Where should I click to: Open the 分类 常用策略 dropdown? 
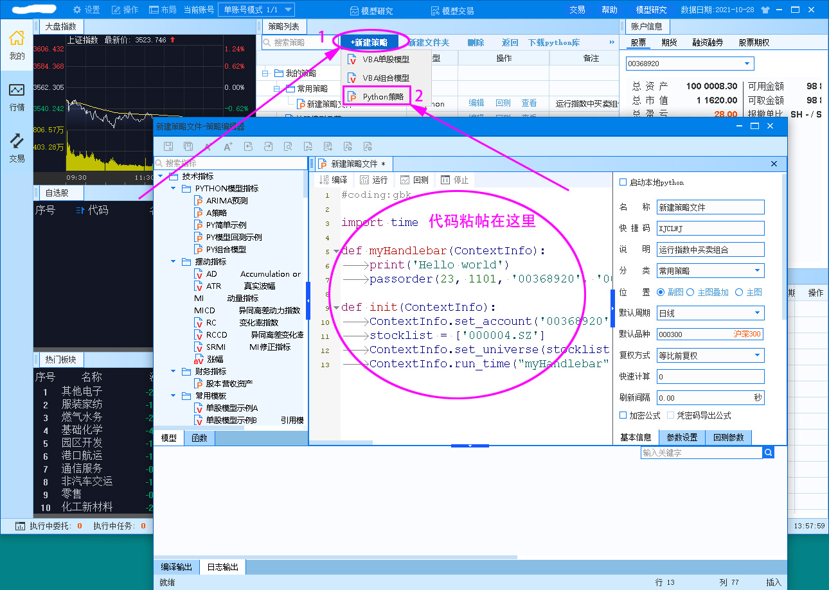point(711,271)
